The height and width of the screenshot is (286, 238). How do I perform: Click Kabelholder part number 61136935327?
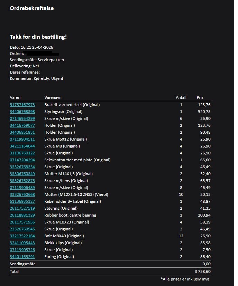22,201
